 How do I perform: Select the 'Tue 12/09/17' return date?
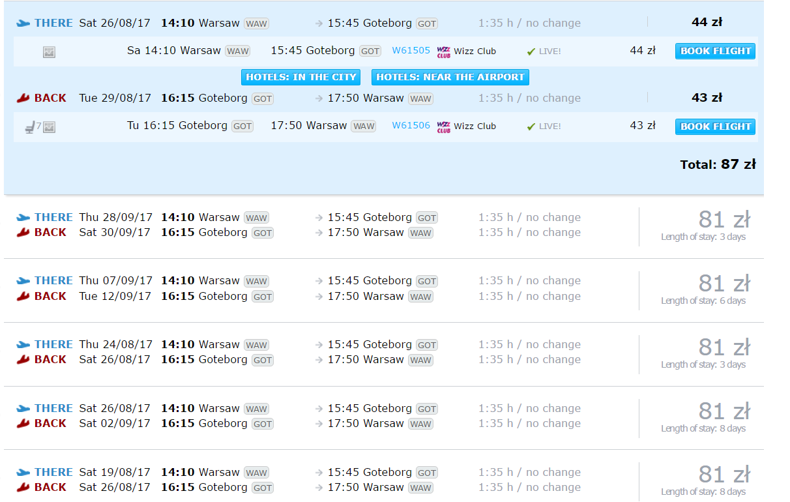[115, 296]
